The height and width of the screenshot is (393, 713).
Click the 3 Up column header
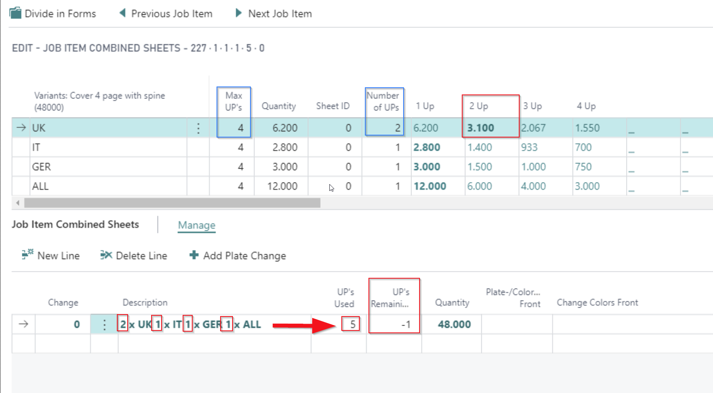[532, 106]
